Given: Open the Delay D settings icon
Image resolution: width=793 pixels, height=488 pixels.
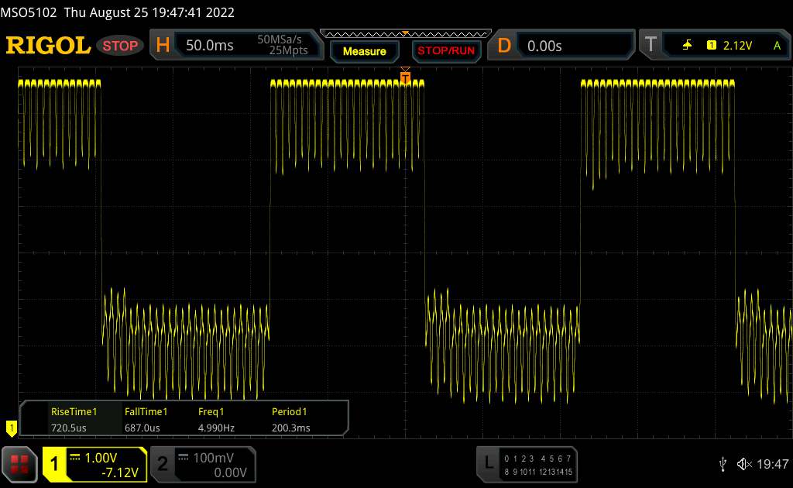Looking at the screenshot, I should tap(504, 46).
